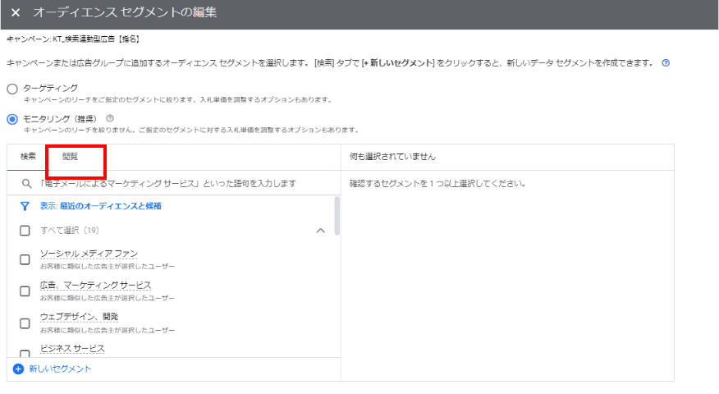The width and height of the screenshot is (719, 394).
Task: Select the ターゲティング radio button
Action: click(x=12, y=88)
